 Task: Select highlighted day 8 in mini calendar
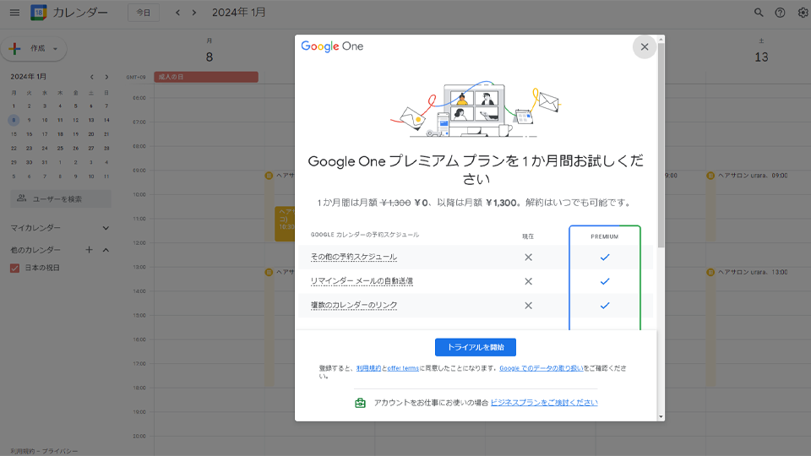pos(14,120)
